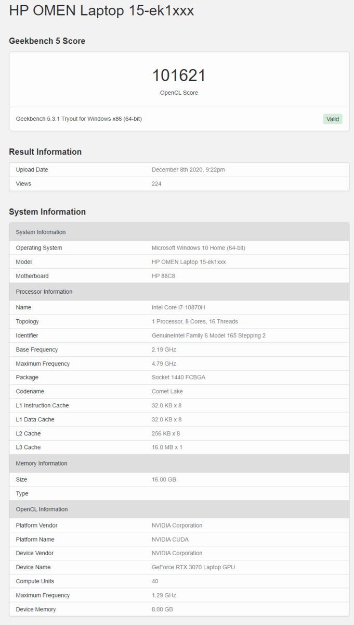
Task: Click the 'Geekbench 5 Score' heading
Action: click(47, 41)
